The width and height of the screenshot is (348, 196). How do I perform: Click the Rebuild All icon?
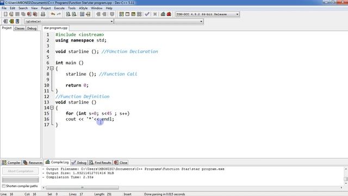(x=139, y=14)
